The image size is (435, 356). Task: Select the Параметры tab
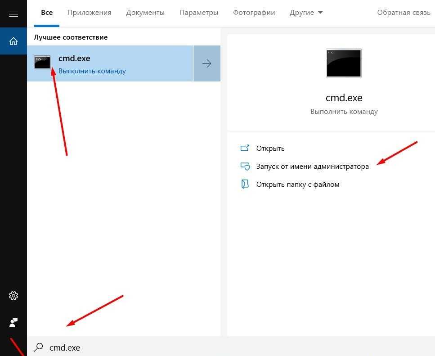(199, 13)
